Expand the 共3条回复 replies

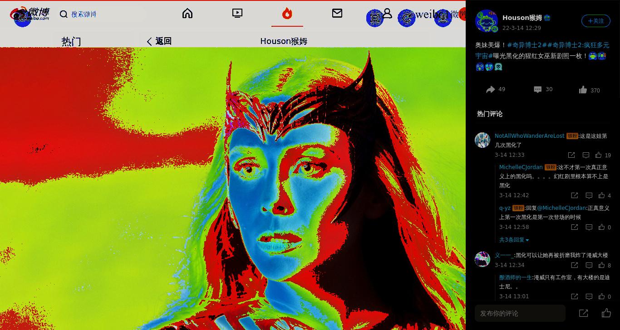click(x=514, y=240)
